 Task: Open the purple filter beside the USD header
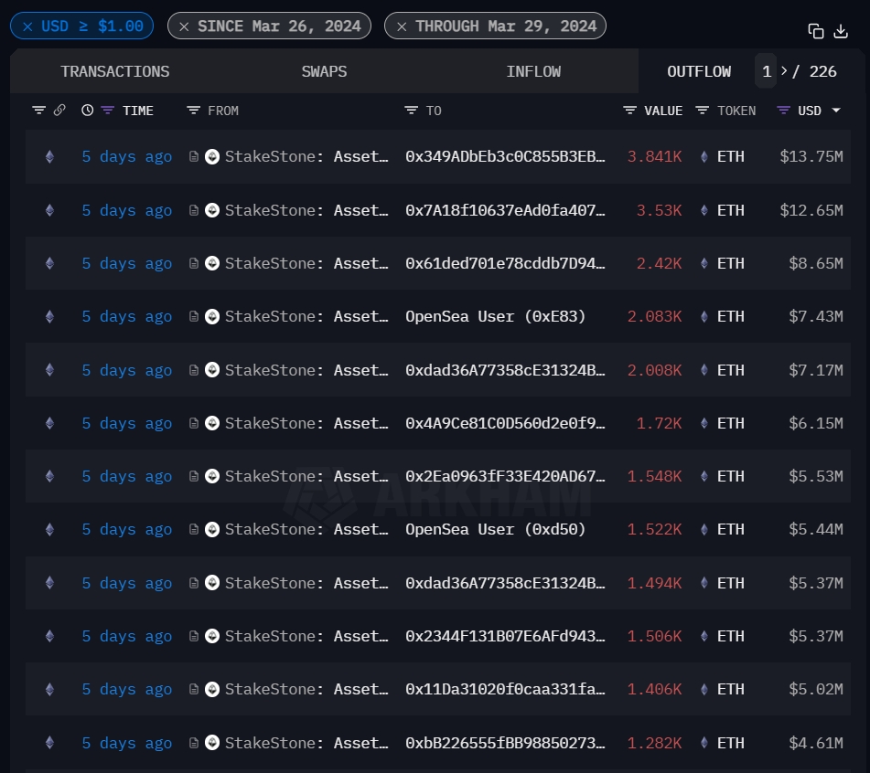[x=784, y=111]
